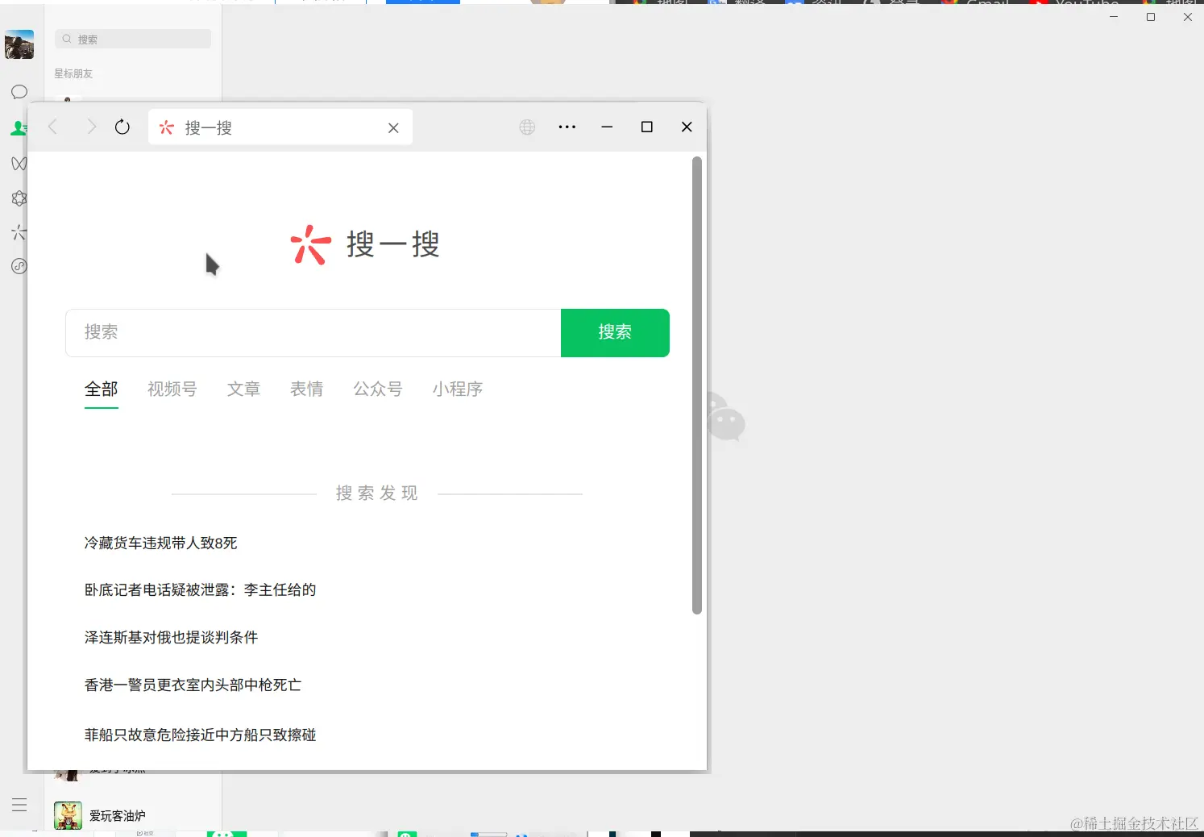The height and width of the screenshot is (837, 1204).
Task: Click the 爱玩客油炉 contact avatar
Action: tap(68, 815)
